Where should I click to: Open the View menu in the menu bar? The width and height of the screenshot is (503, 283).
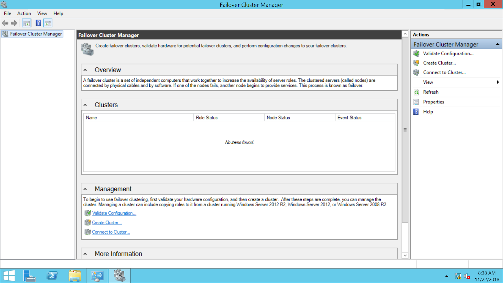42,14
